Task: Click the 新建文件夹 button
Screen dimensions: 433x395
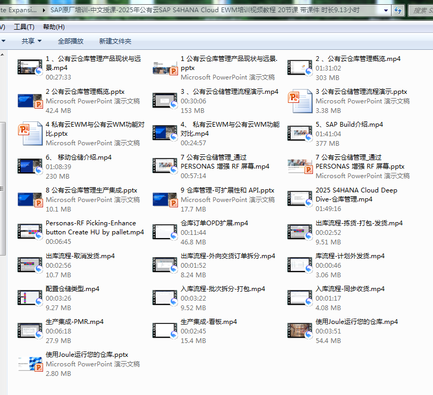Action: [115, 41]
